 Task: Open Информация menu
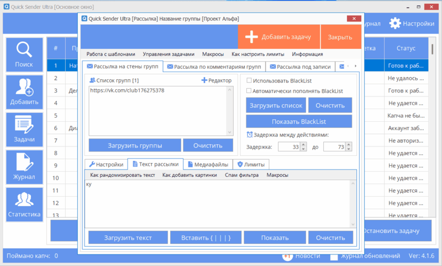pyautogui.click(x=307, y=54)
